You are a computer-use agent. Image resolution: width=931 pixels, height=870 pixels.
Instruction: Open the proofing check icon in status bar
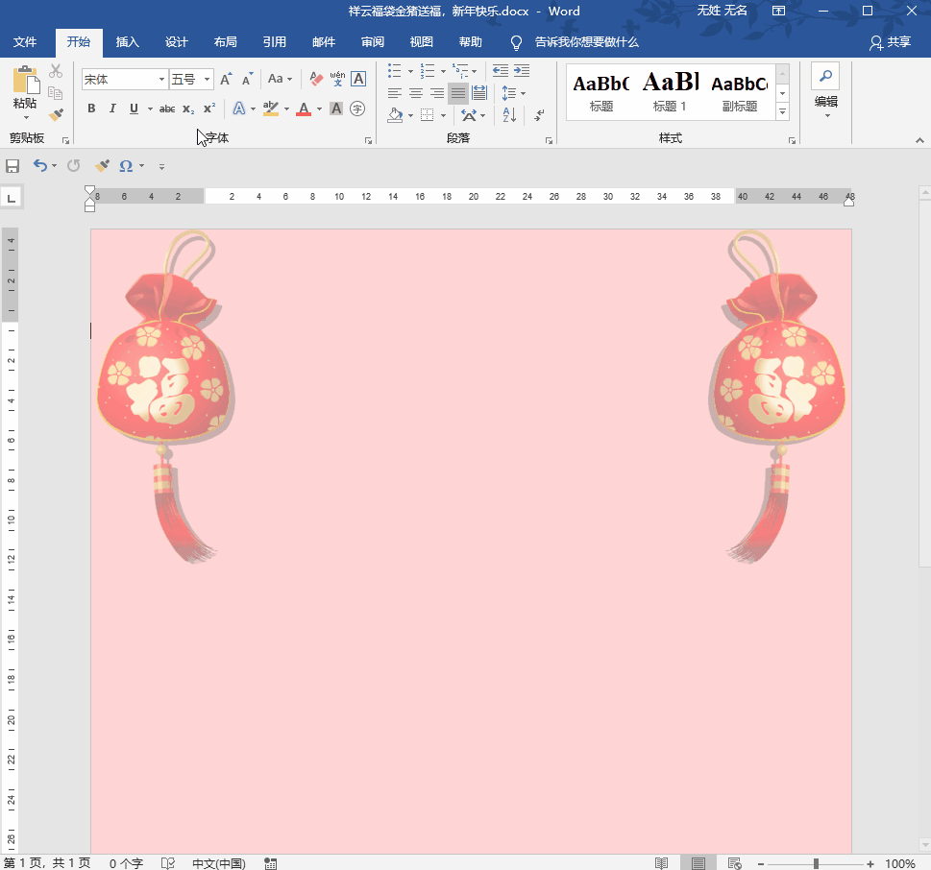point(168,863)
